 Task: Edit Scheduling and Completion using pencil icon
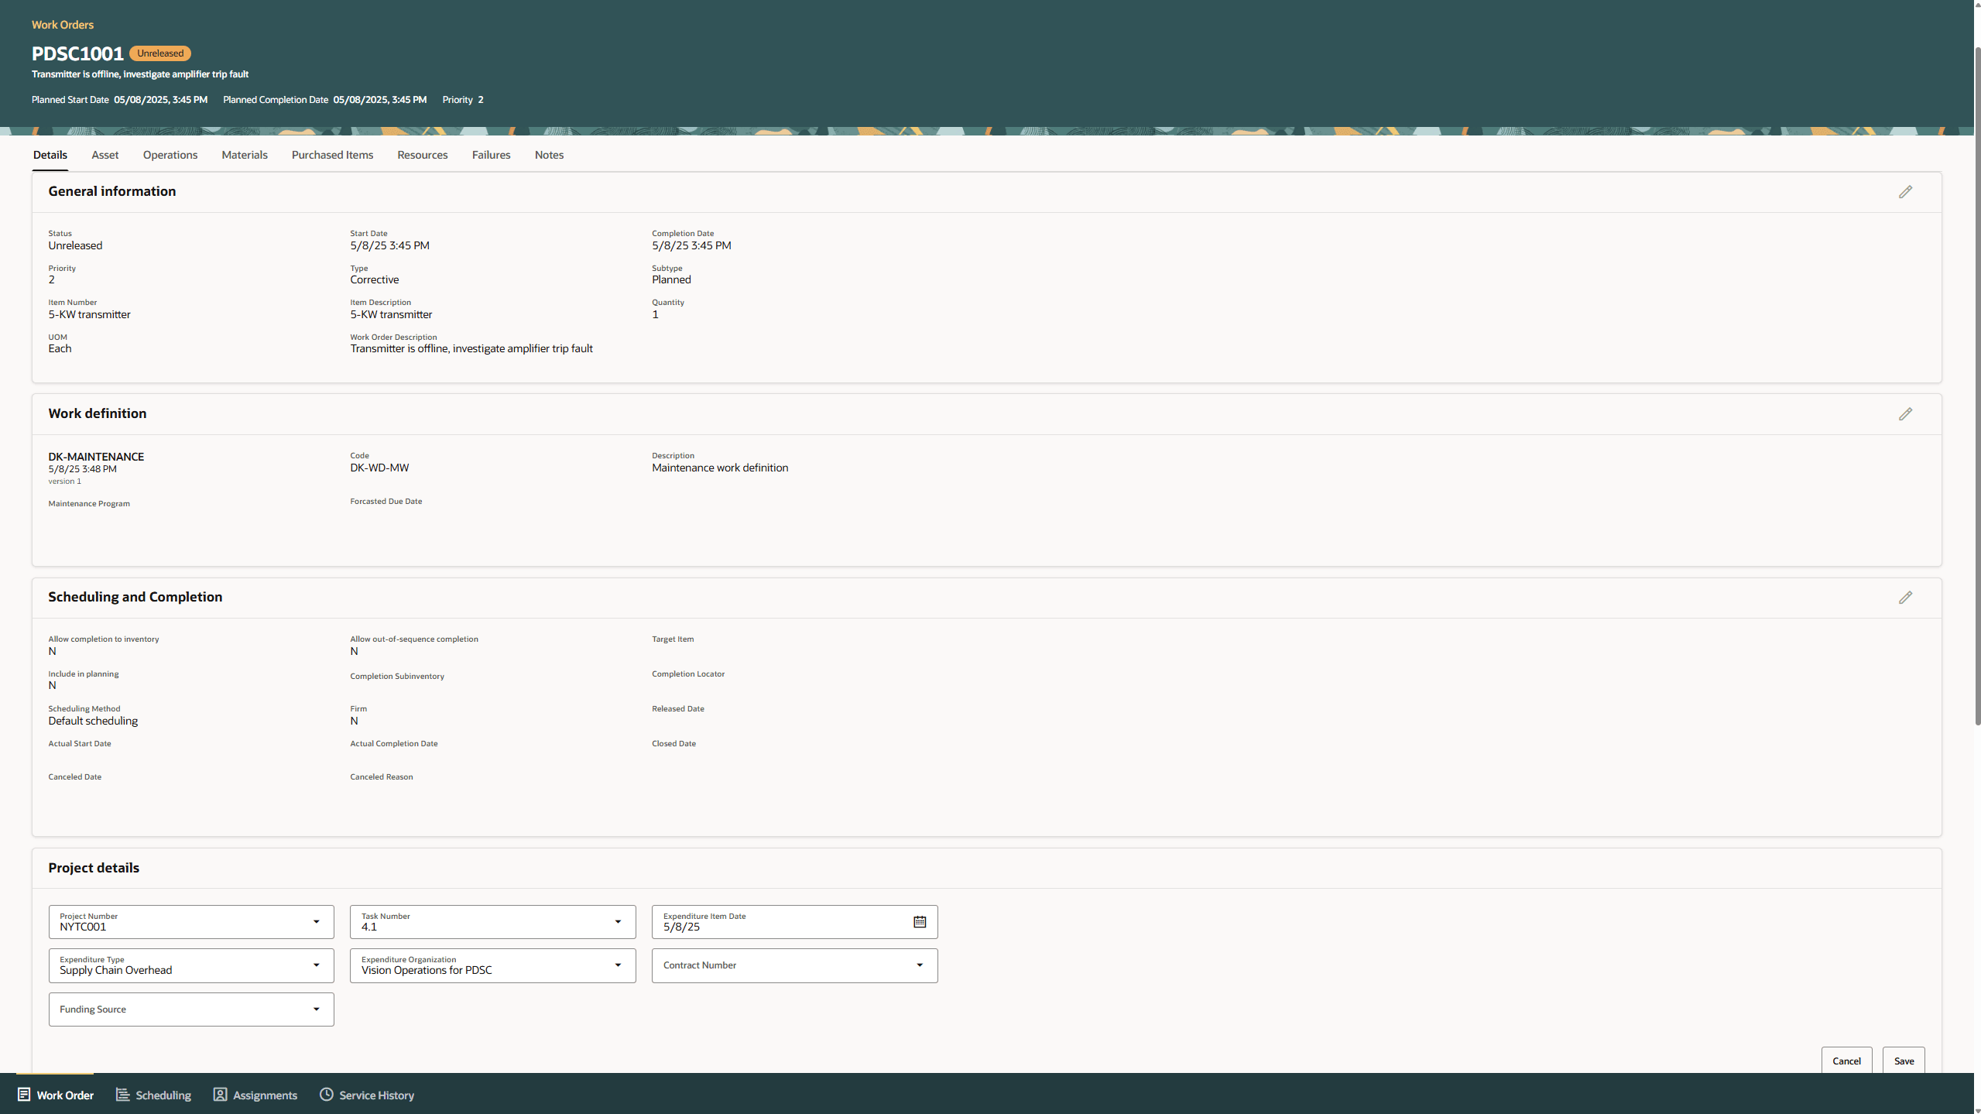1906,597
